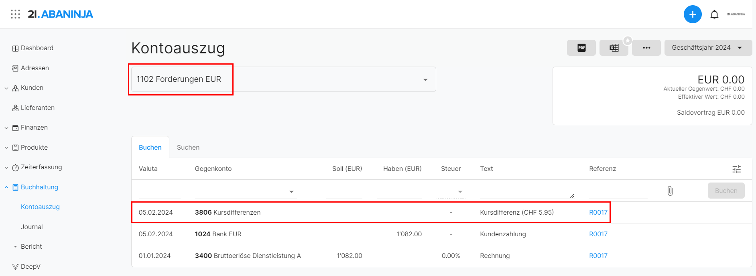Click 3806 Kursdifferenzen entry
This screenshot has width=756, height=276.
point(228,212)
